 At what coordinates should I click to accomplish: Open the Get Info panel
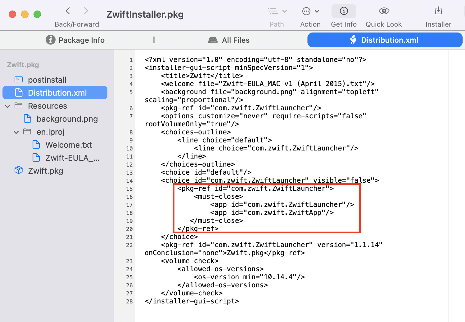coord(344,11)
